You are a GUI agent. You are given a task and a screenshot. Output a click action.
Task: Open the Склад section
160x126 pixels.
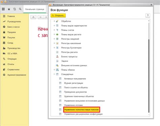click(10, 43)
